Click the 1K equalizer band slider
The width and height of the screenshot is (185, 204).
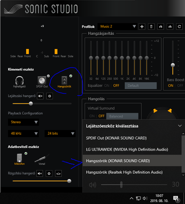tap(122, 58)
